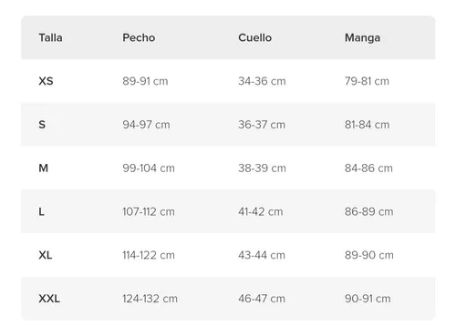Click the 43-44 cm neck measurement
Image resolution: width=456 pixels, height=336 pixels.
coord(262,255)
